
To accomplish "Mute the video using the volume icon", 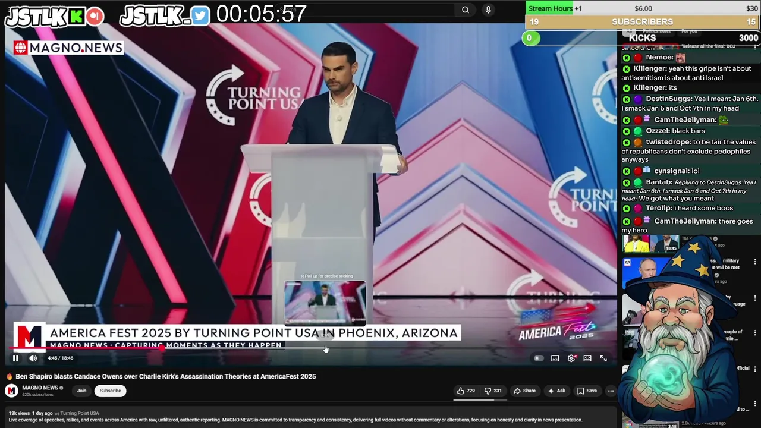I will pyautogui.click(x=33, y=358).
